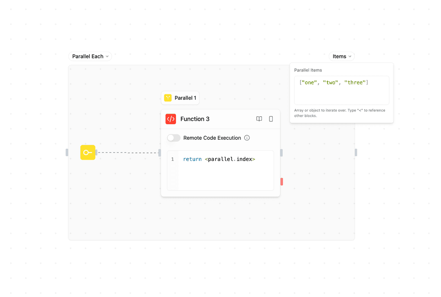Screen dimensions: 441x297
Task: Click the copy icon on Function 3 header
Action: [x=271, y=119]
